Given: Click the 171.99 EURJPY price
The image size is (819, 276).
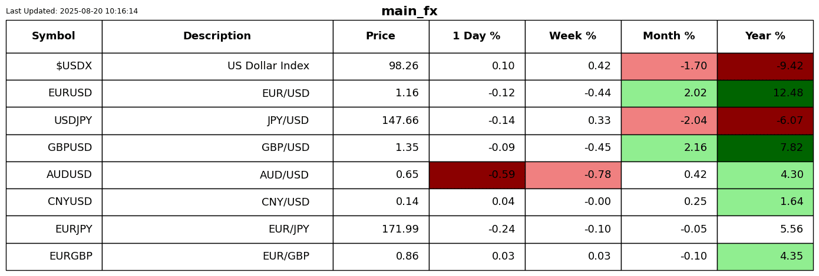Looking at the screenshot, I should (x=400, y=230).
